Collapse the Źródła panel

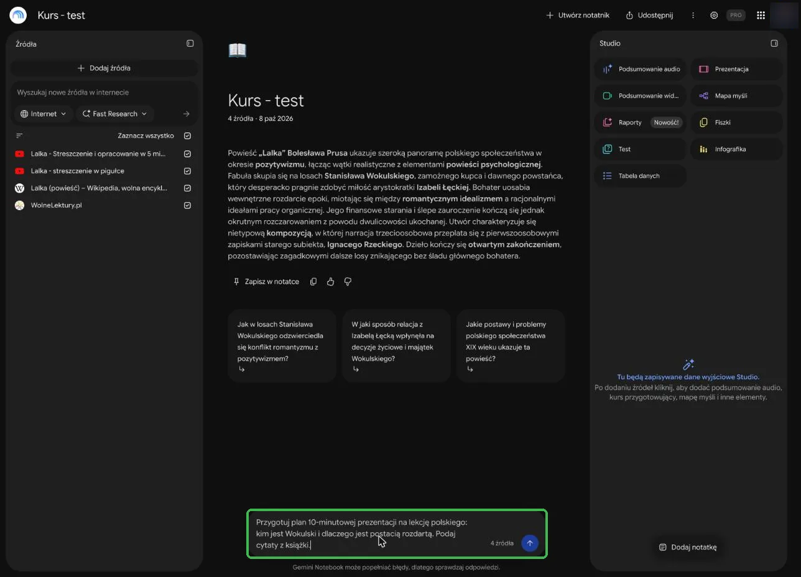(190, 44)
